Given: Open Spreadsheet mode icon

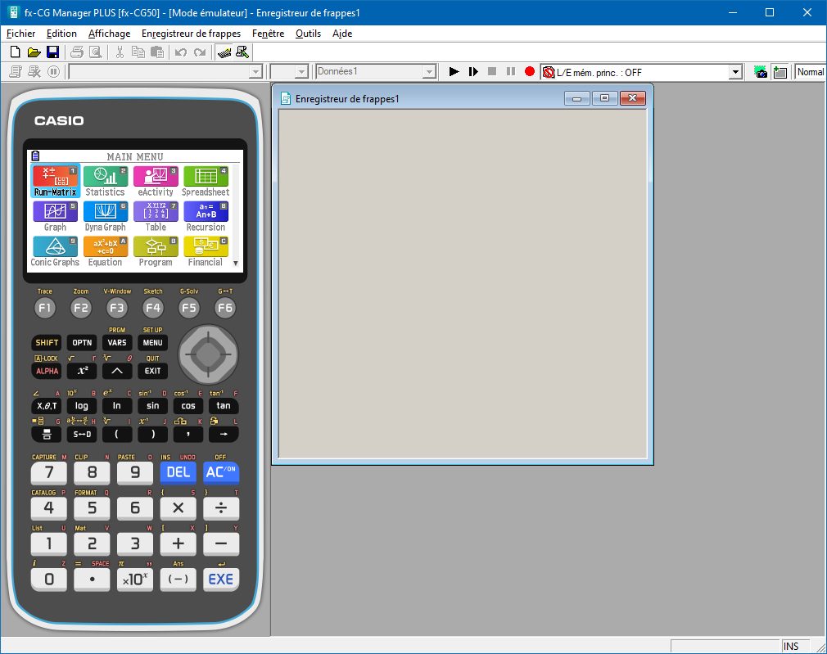Looking at the screenshot, I should pos(206,181).
